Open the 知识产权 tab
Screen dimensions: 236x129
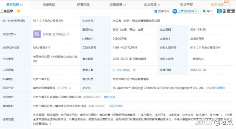tap(186, 5)
